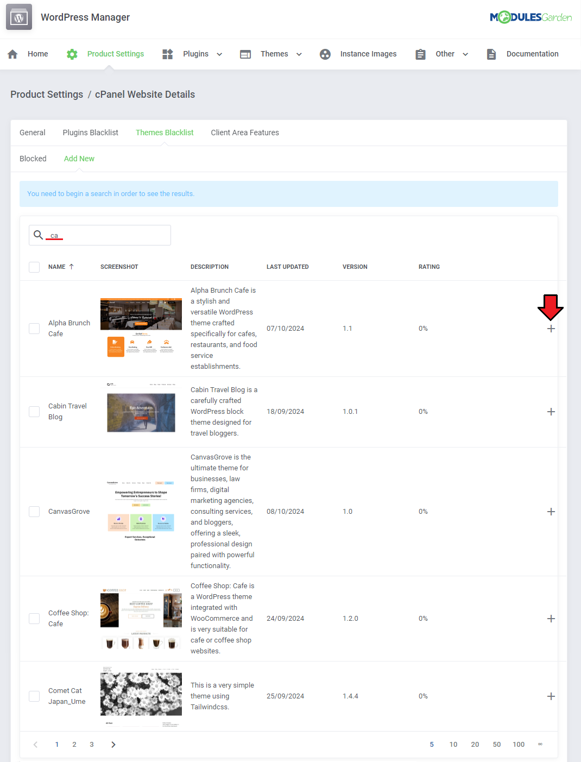The height and width of the screenshot is (762, 581).
Task: Open the Add New sub-tab
Action: [79, 159]
